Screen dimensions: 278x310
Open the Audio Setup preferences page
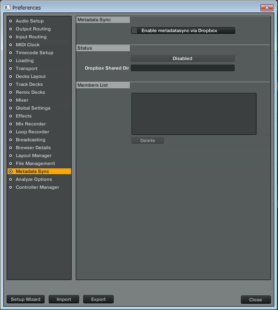[x=39, y=21]
